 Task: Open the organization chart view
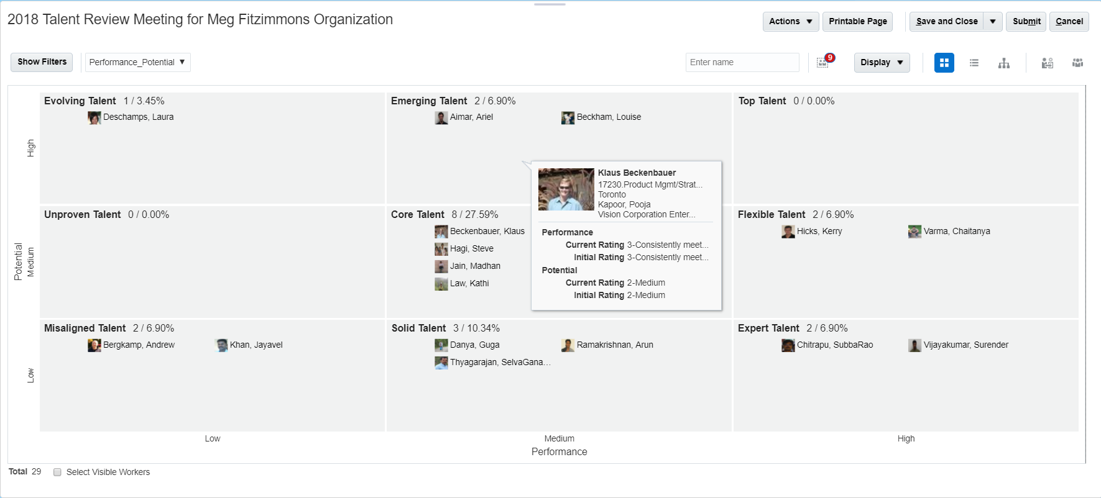click(1004, 63)
